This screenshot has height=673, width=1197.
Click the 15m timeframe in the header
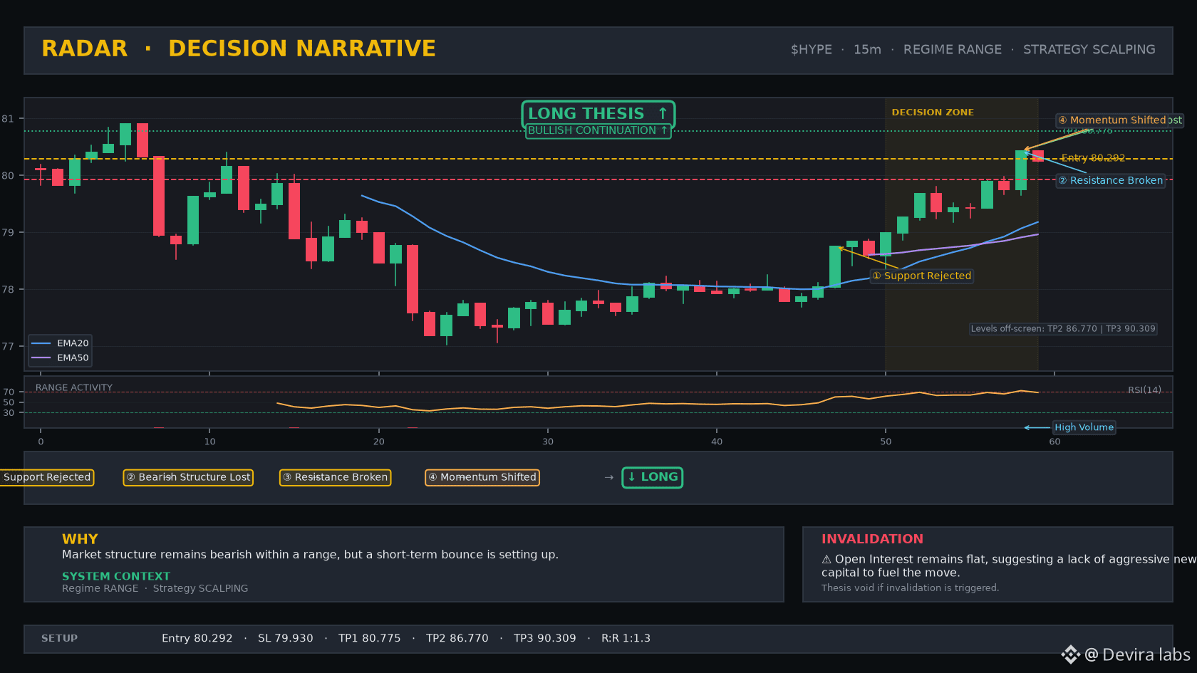(867, 50)
